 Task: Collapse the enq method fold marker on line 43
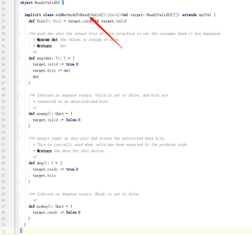pyautogui.click(x=18, y=58)
